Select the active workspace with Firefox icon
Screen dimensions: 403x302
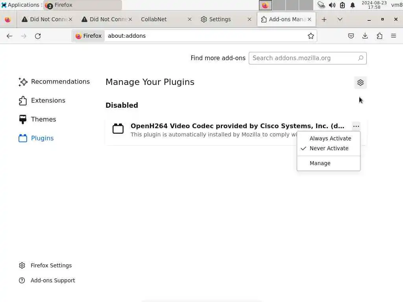click(x=265, y=5)
